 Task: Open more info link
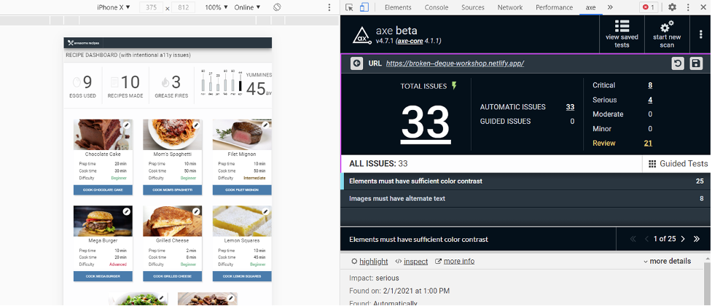coord(455,262)
